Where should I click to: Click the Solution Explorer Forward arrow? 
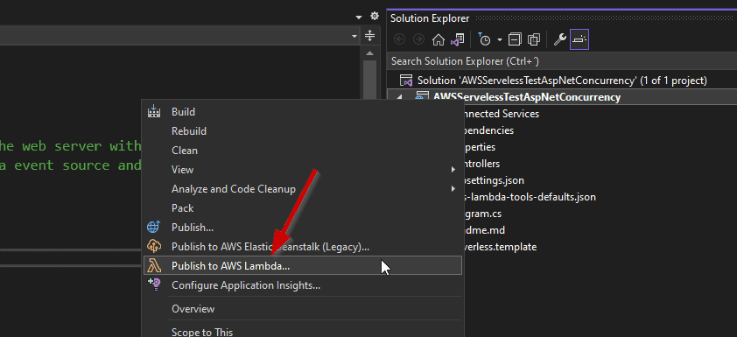(x=418, y=40)
